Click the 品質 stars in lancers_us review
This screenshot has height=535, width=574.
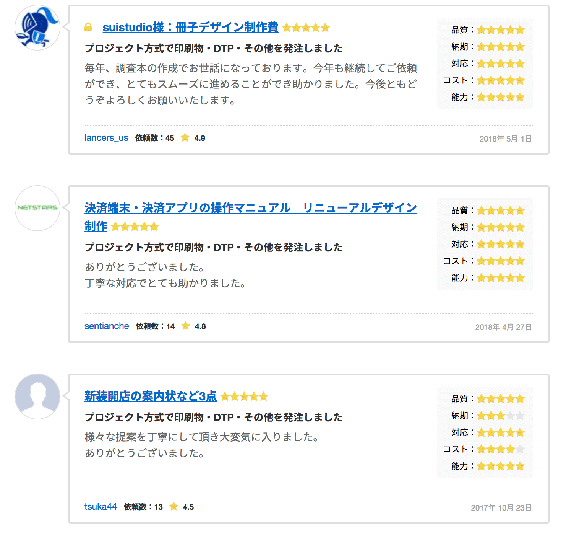[501, 30]
